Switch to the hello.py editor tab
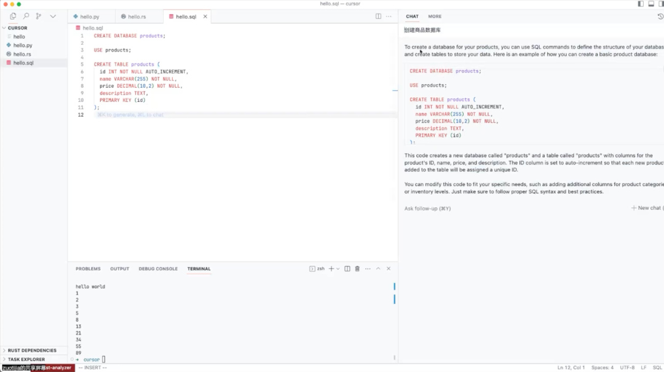 (89, 17)
